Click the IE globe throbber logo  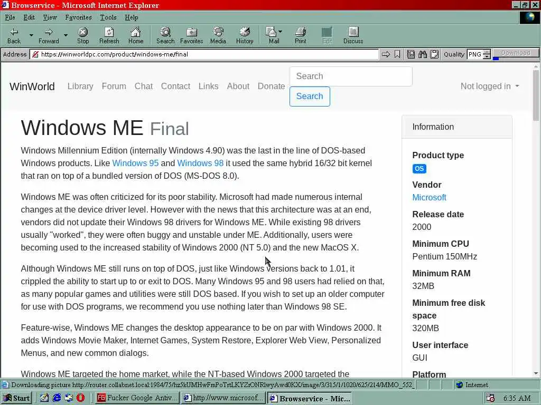coord(529,17)
